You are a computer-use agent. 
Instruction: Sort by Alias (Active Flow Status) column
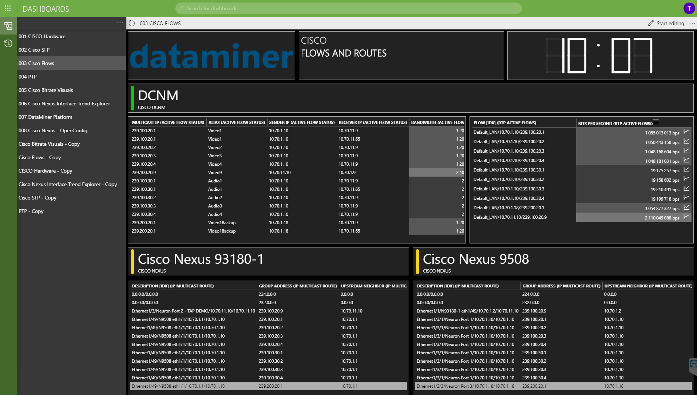[x=237, y=122]
